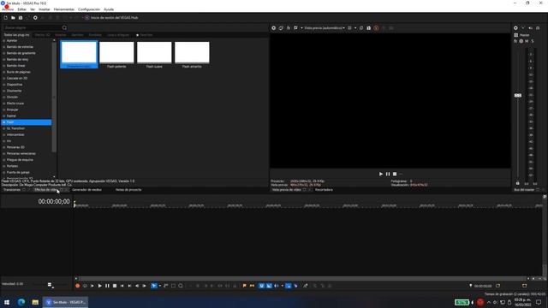Toggle Automatic Crossfades button
The width and height of the screenshot is (548, 308).
269,286
